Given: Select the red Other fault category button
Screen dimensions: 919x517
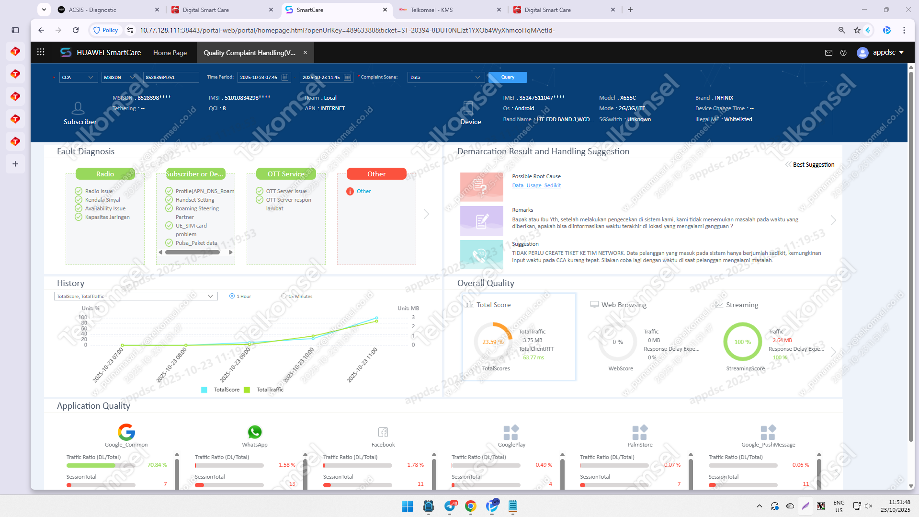Looking at the screenshot, I should coord(376,174).
